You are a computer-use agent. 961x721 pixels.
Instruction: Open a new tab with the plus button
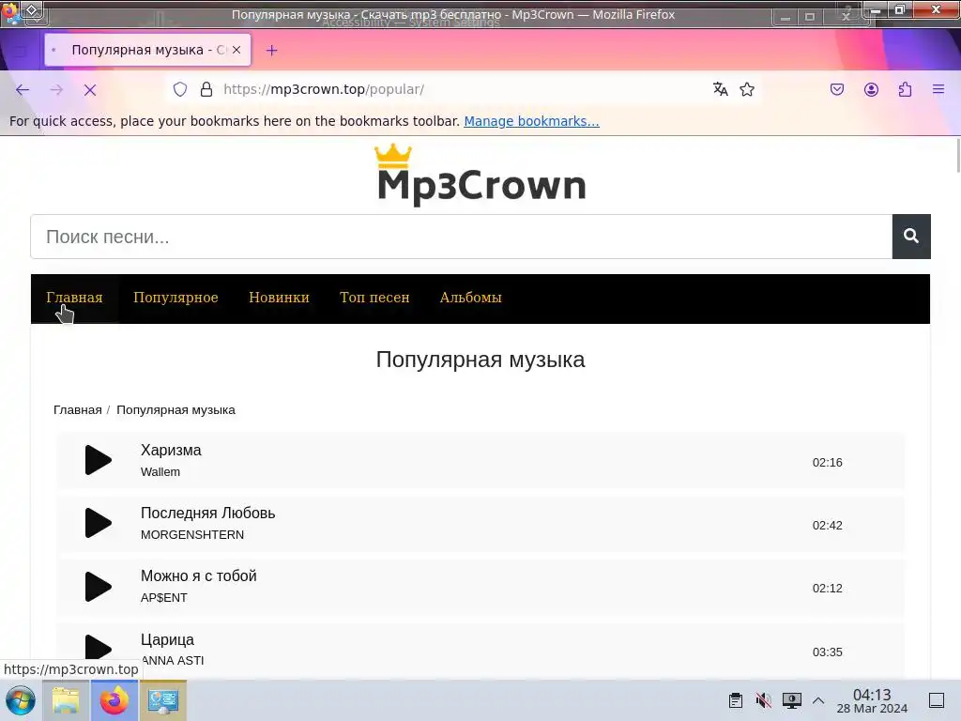271,51
